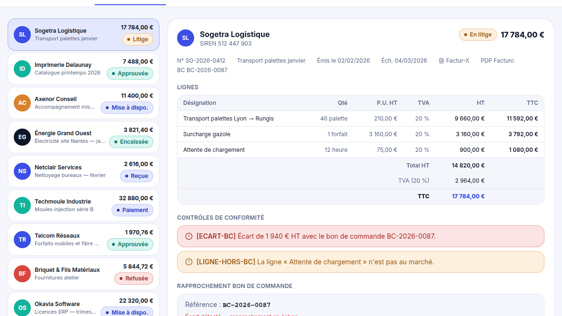The image size is (562, 316).
Task: Click the TVA amount 2 964,00 €
Action: (x=469, y=181)
